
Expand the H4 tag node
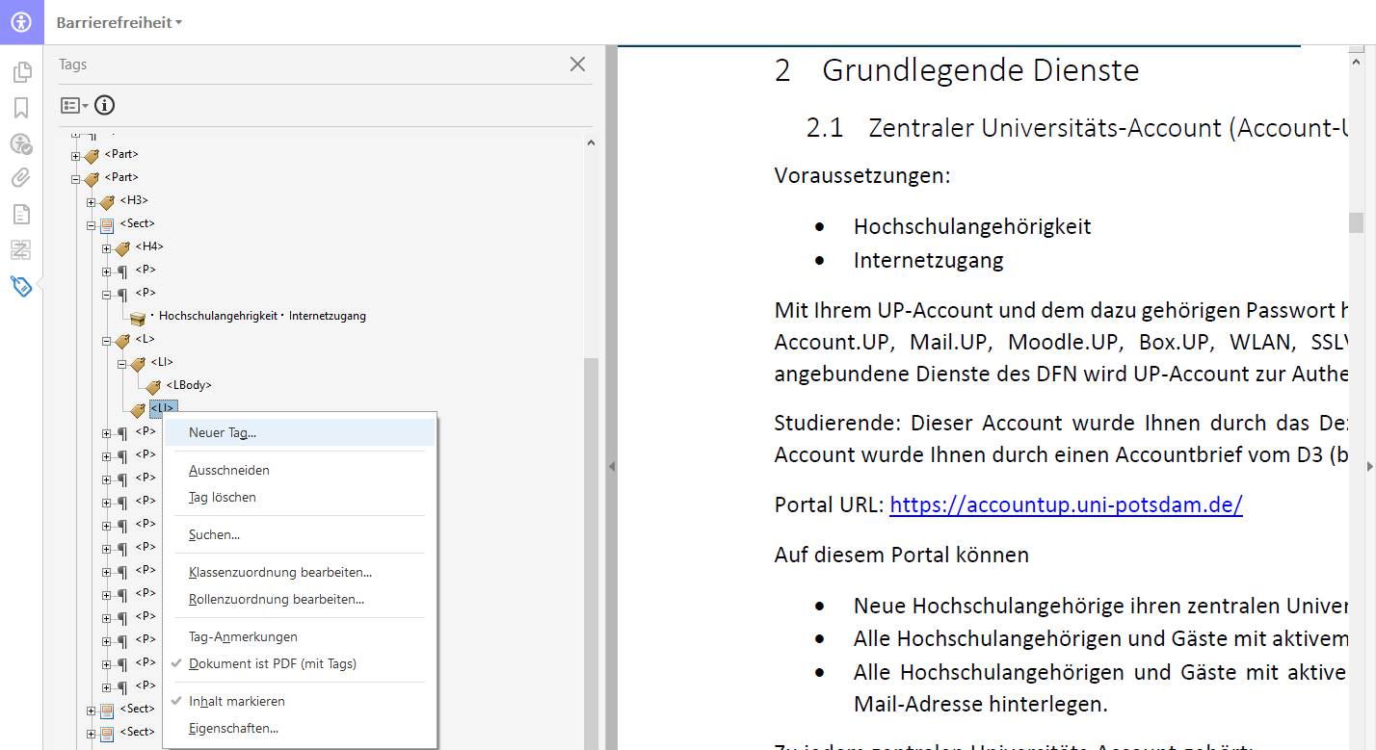coord(107,248)
